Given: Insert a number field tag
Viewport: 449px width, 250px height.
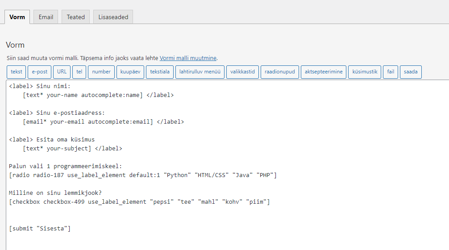Looking at the screenshot, I should tap(101, 72).
